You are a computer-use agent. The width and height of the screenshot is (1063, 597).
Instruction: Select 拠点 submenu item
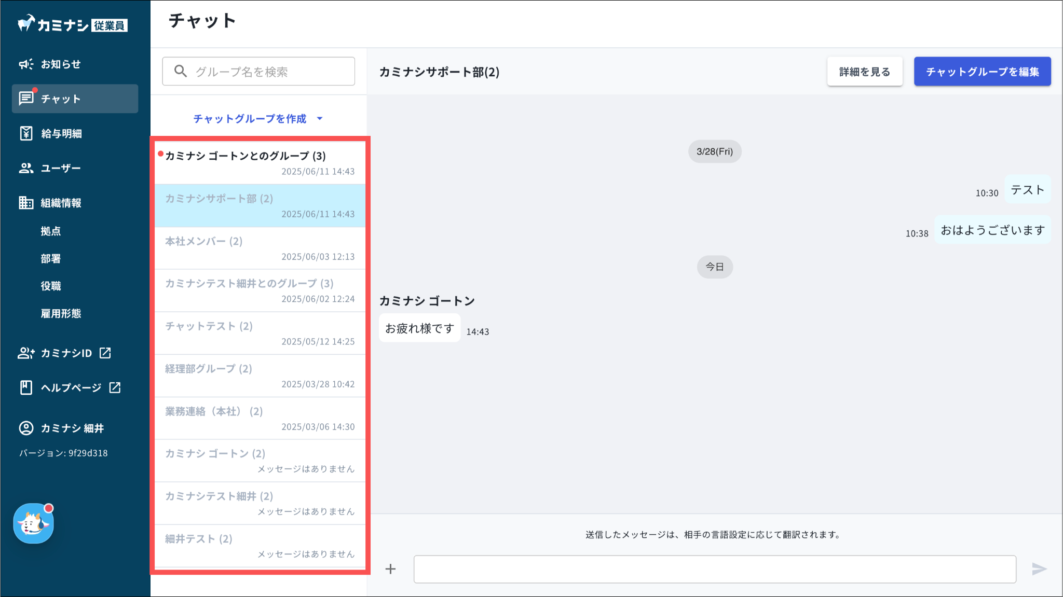click(51, 231)
